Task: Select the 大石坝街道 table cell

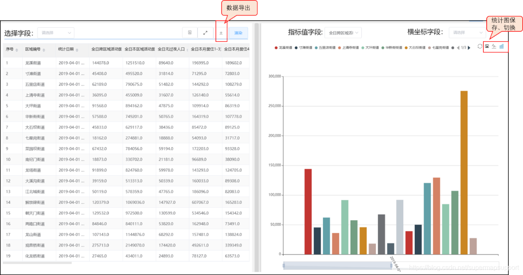Action: tap(40, 127)
